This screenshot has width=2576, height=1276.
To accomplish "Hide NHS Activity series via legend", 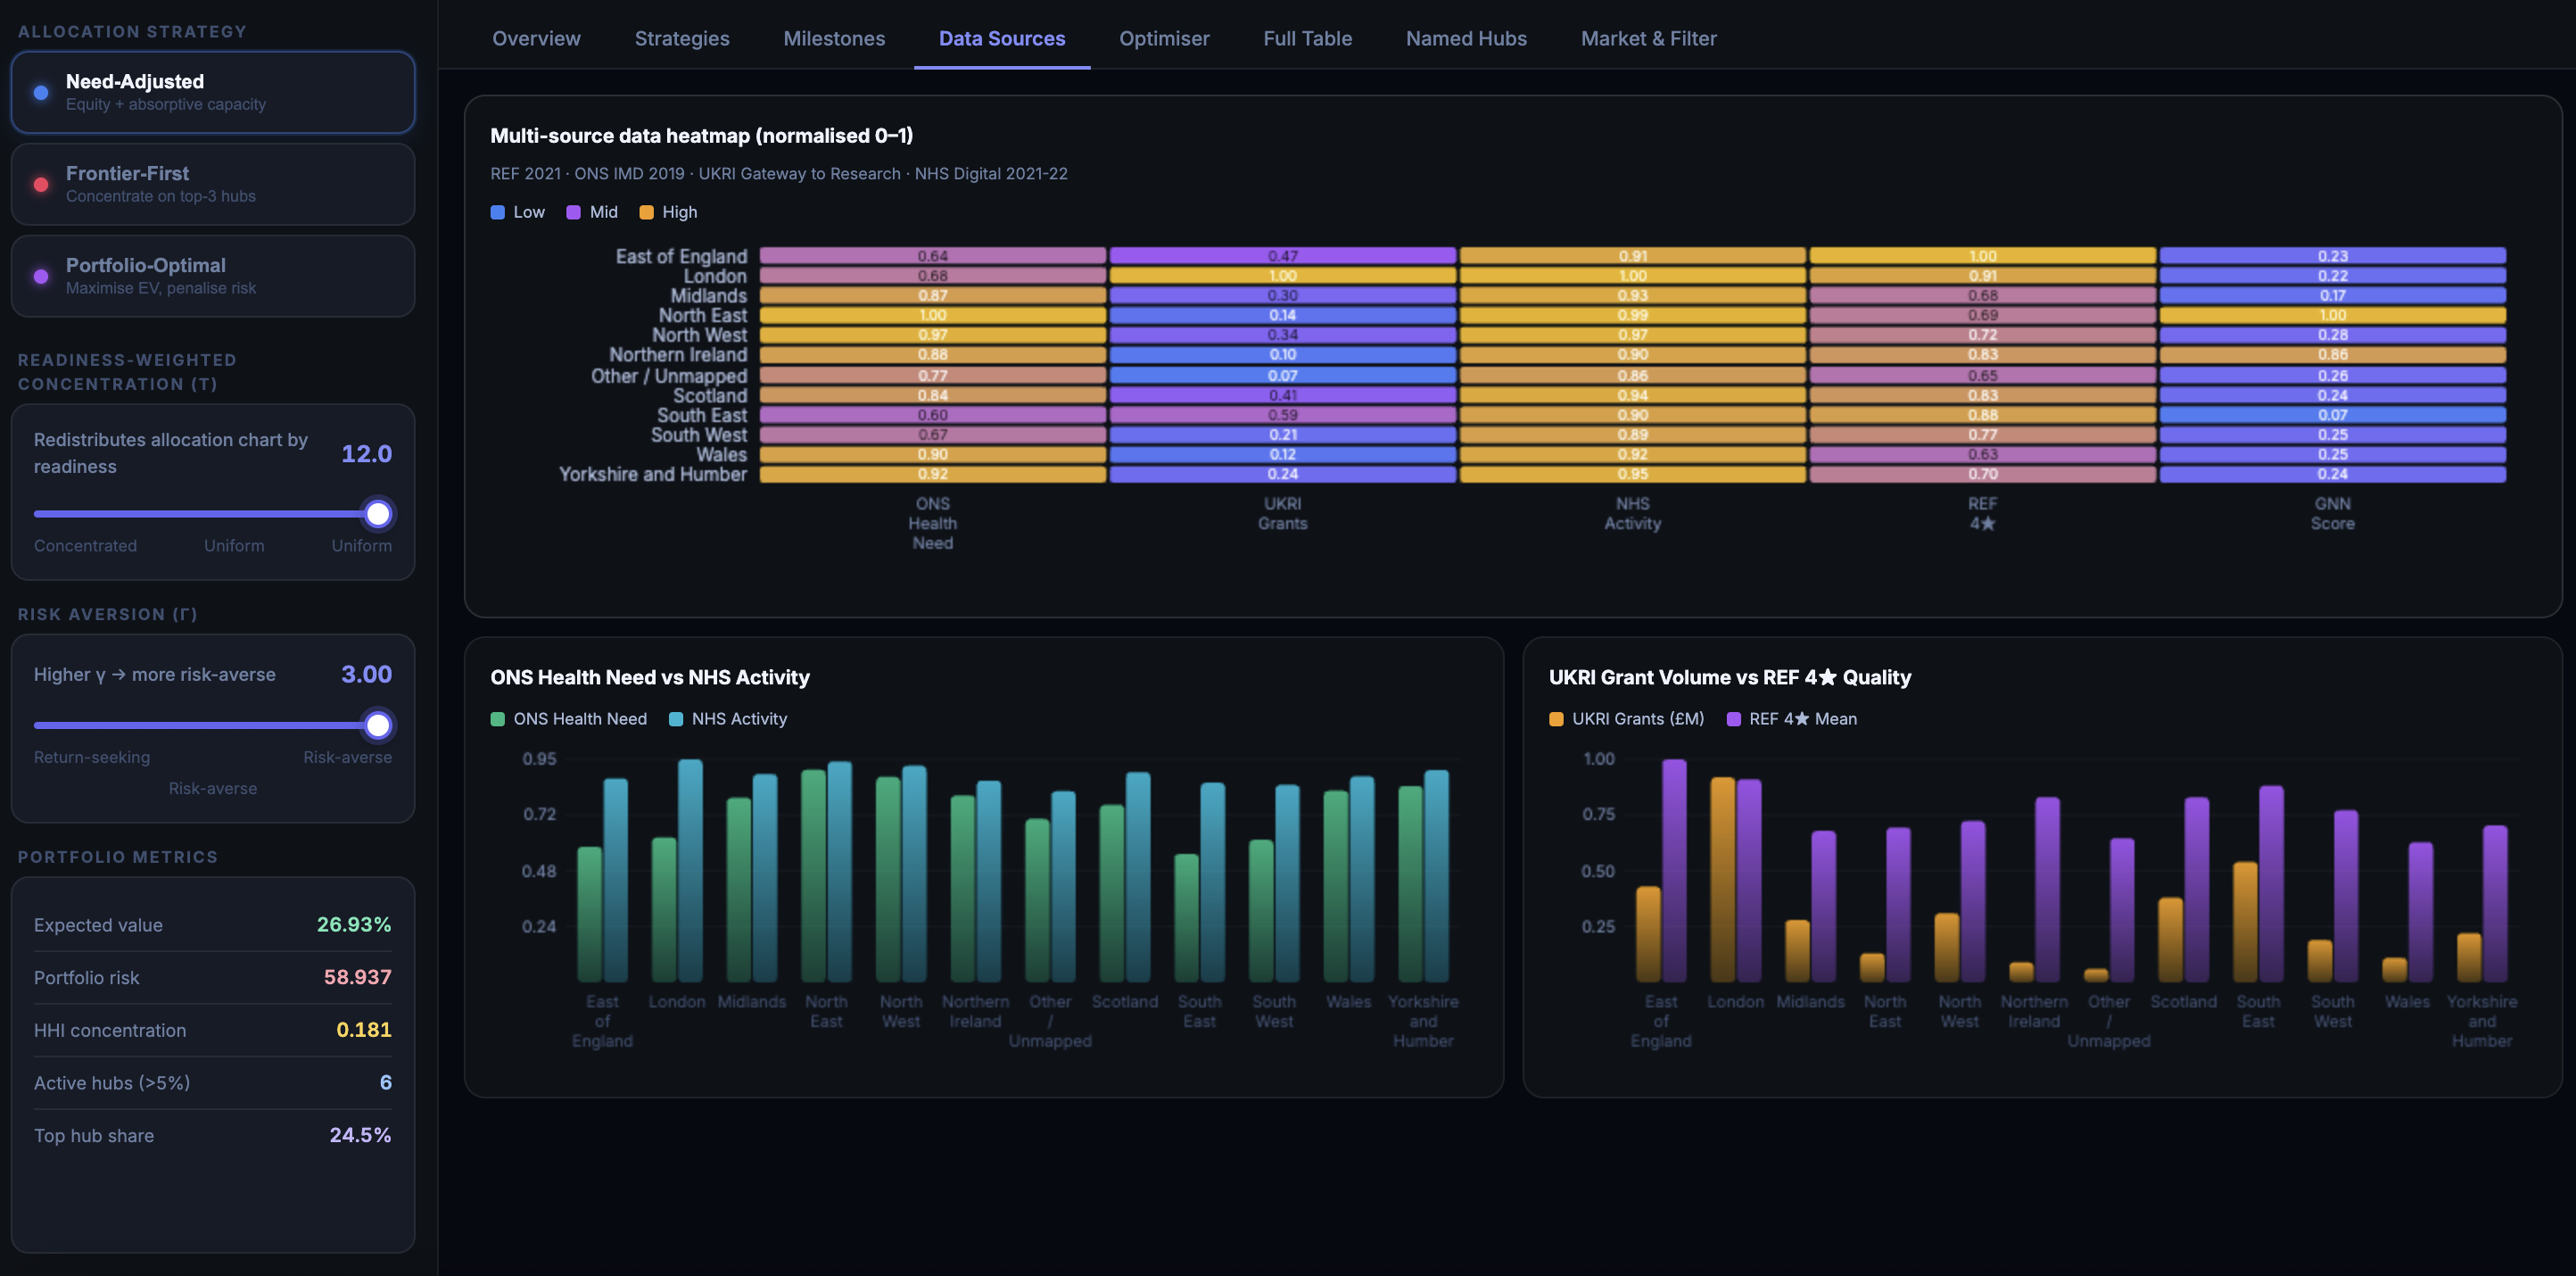I will [x=727, y=719].
